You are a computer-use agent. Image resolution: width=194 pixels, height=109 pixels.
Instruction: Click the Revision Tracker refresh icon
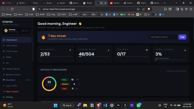click(4, 75)
